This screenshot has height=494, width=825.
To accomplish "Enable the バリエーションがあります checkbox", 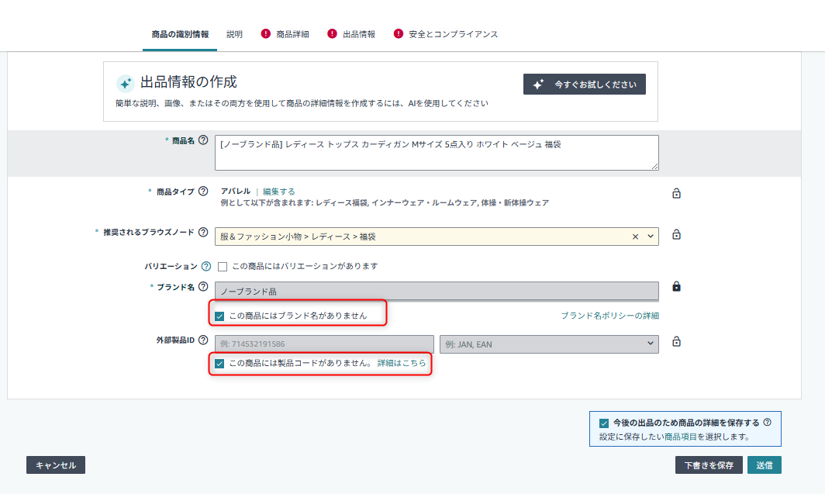I will pyautogui.click(x=223, y=267).
